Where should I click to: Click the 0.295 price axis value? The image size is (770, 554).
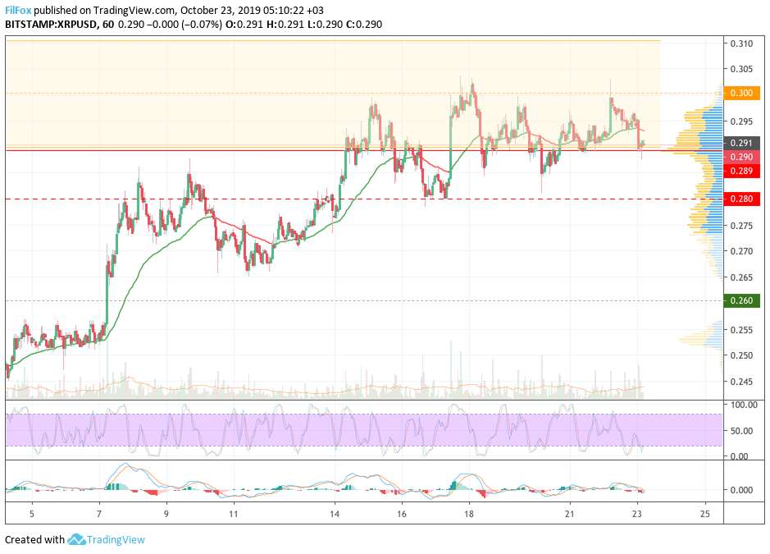741,121
